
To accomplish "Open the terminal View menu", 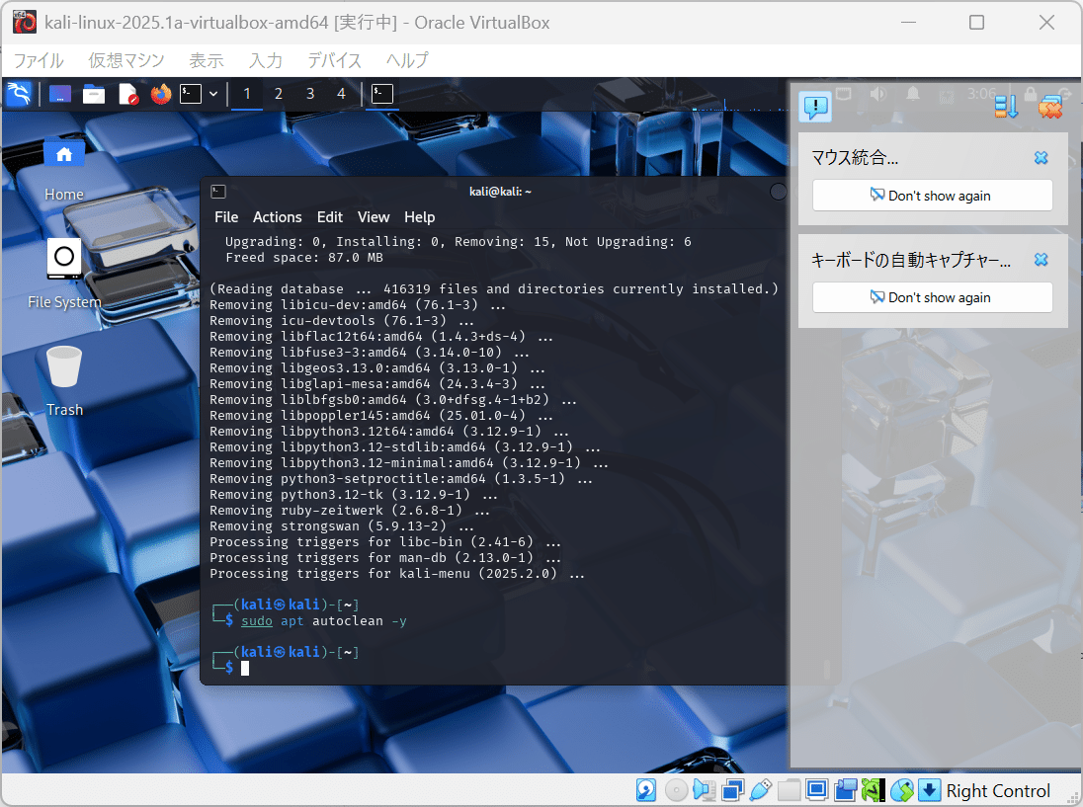I will pyautogui.click(x=374, y=217).
